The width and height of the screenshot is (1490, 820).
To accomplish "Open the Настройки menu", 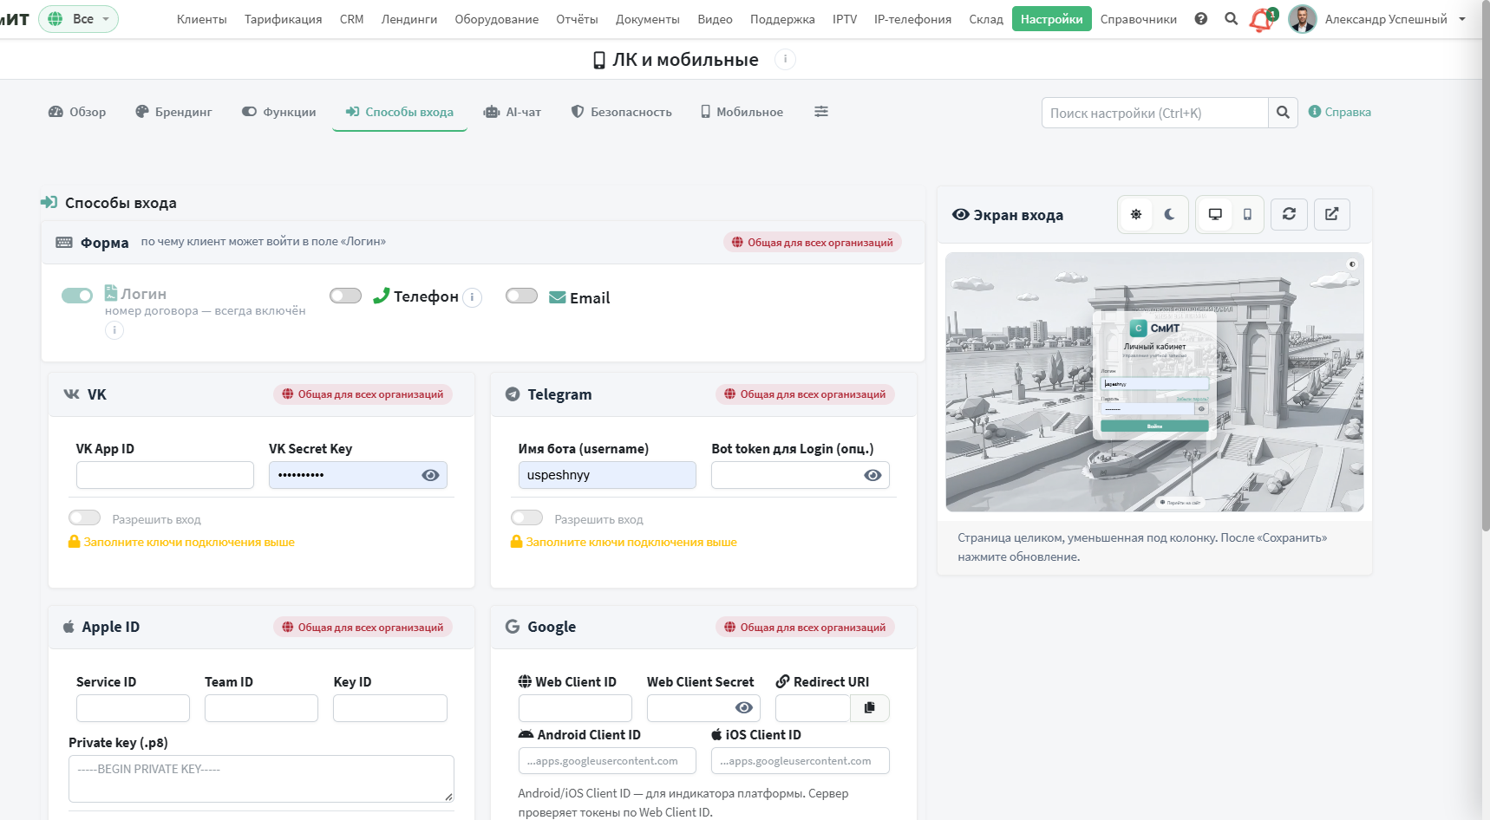I will coord(1051,19).
